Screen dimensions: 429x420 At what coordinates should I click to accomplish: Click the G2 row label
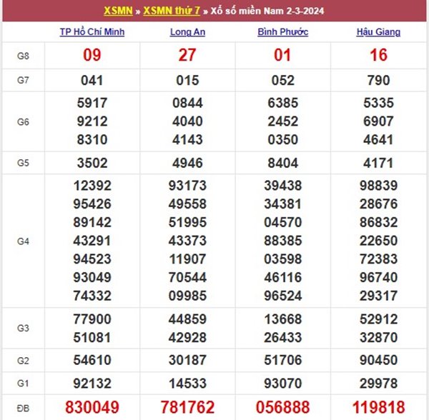coord(23,361)
